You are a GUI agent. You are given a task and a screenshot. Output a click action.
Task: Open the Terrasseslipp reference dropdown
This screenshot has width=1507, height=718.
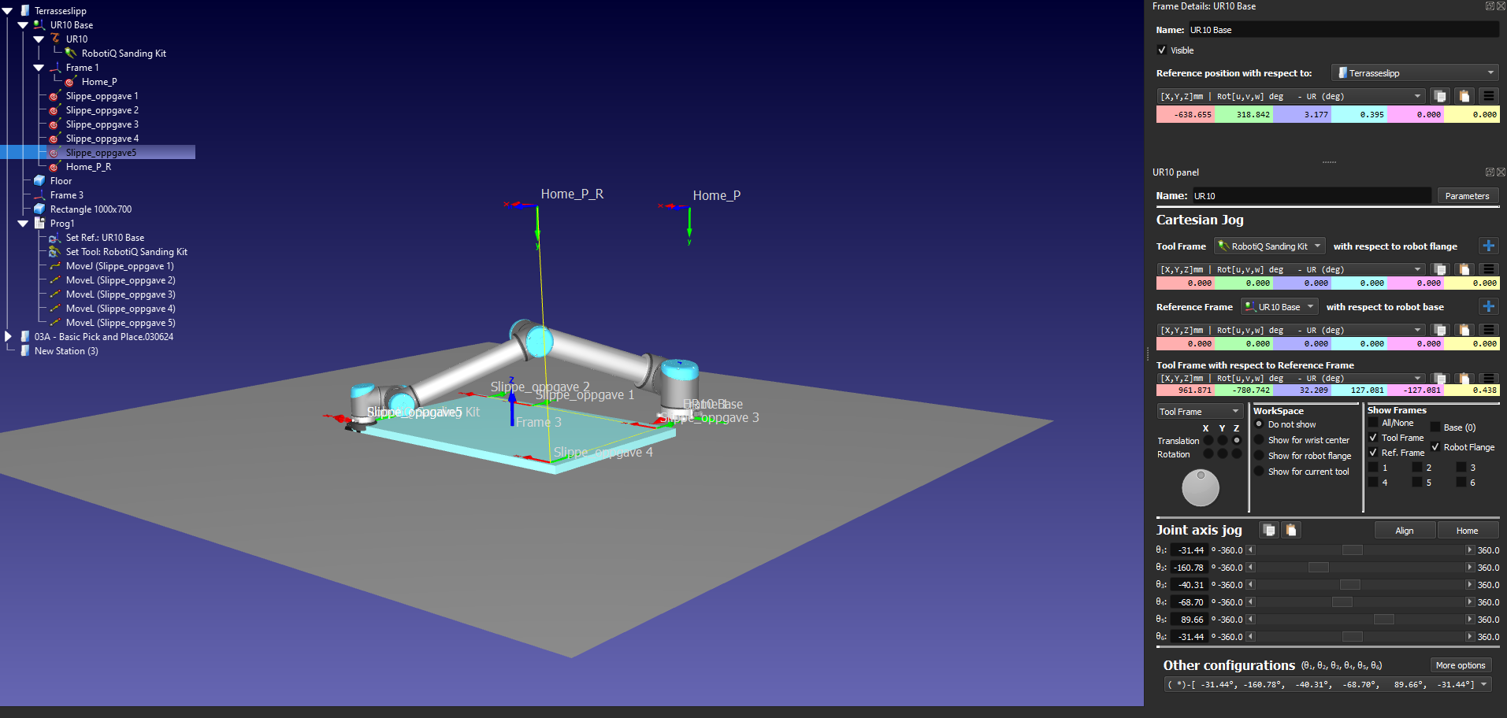1414,73
